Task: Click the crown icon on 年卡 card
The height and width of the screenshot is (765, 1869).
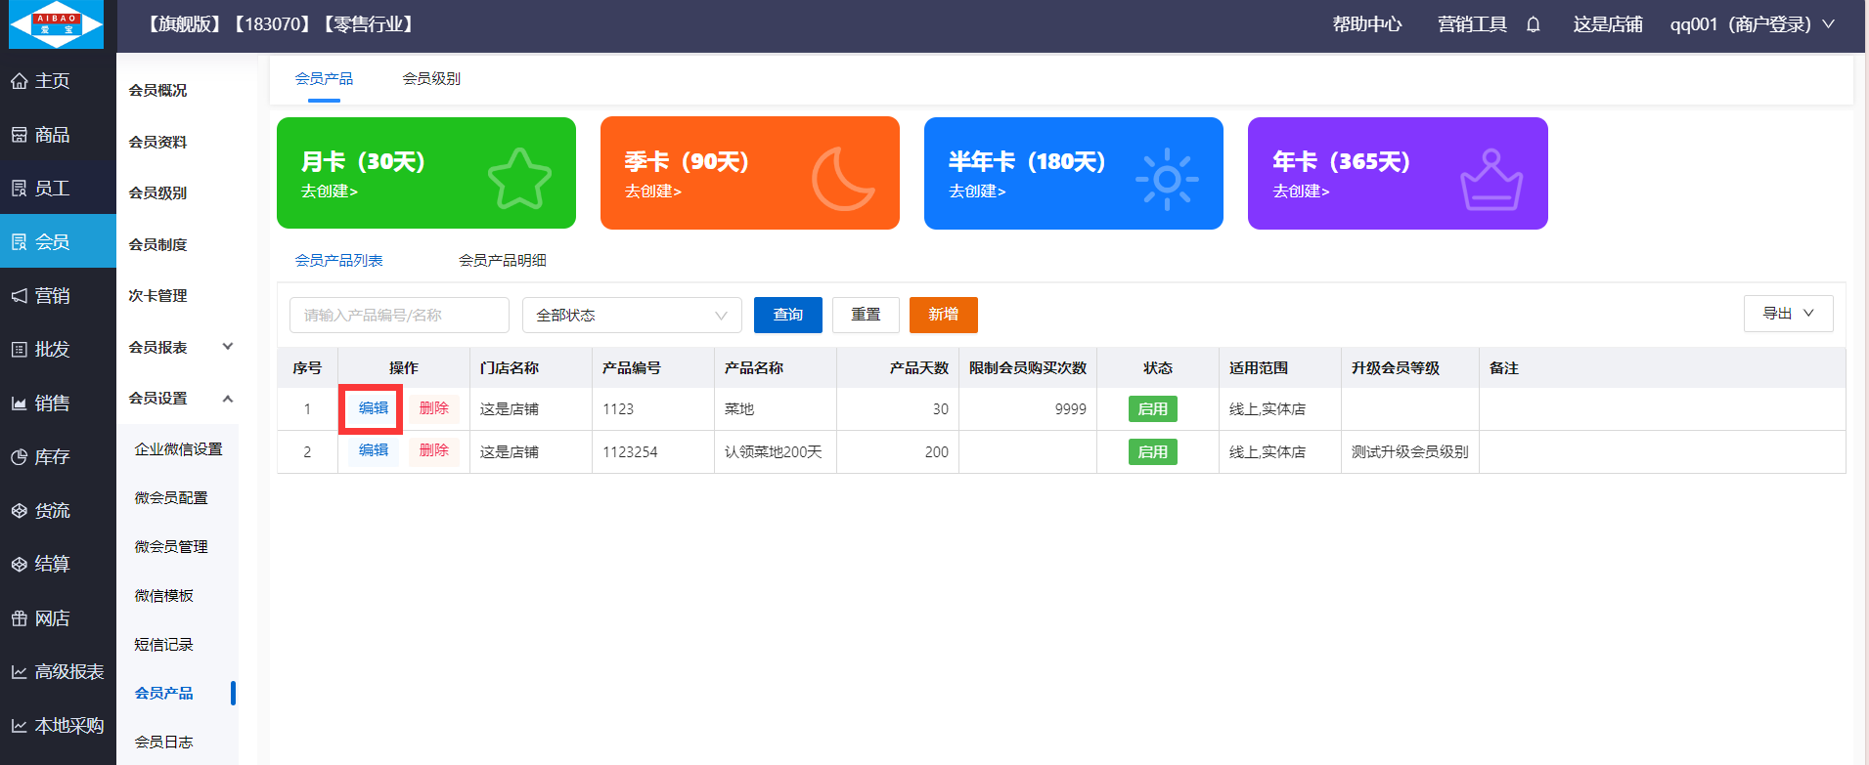Action: [1491, 180]
